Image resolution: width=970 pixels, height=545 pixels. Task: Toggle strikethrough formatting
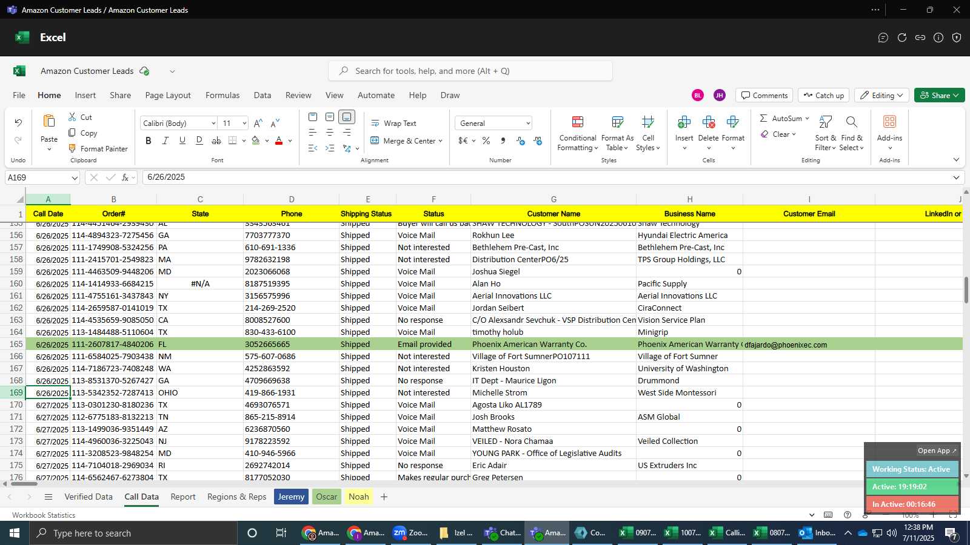click(x=216, y=140)
